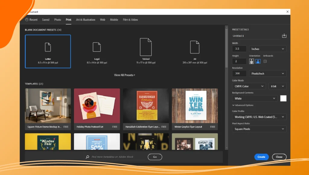Click the Create button

tap(261, 157)
